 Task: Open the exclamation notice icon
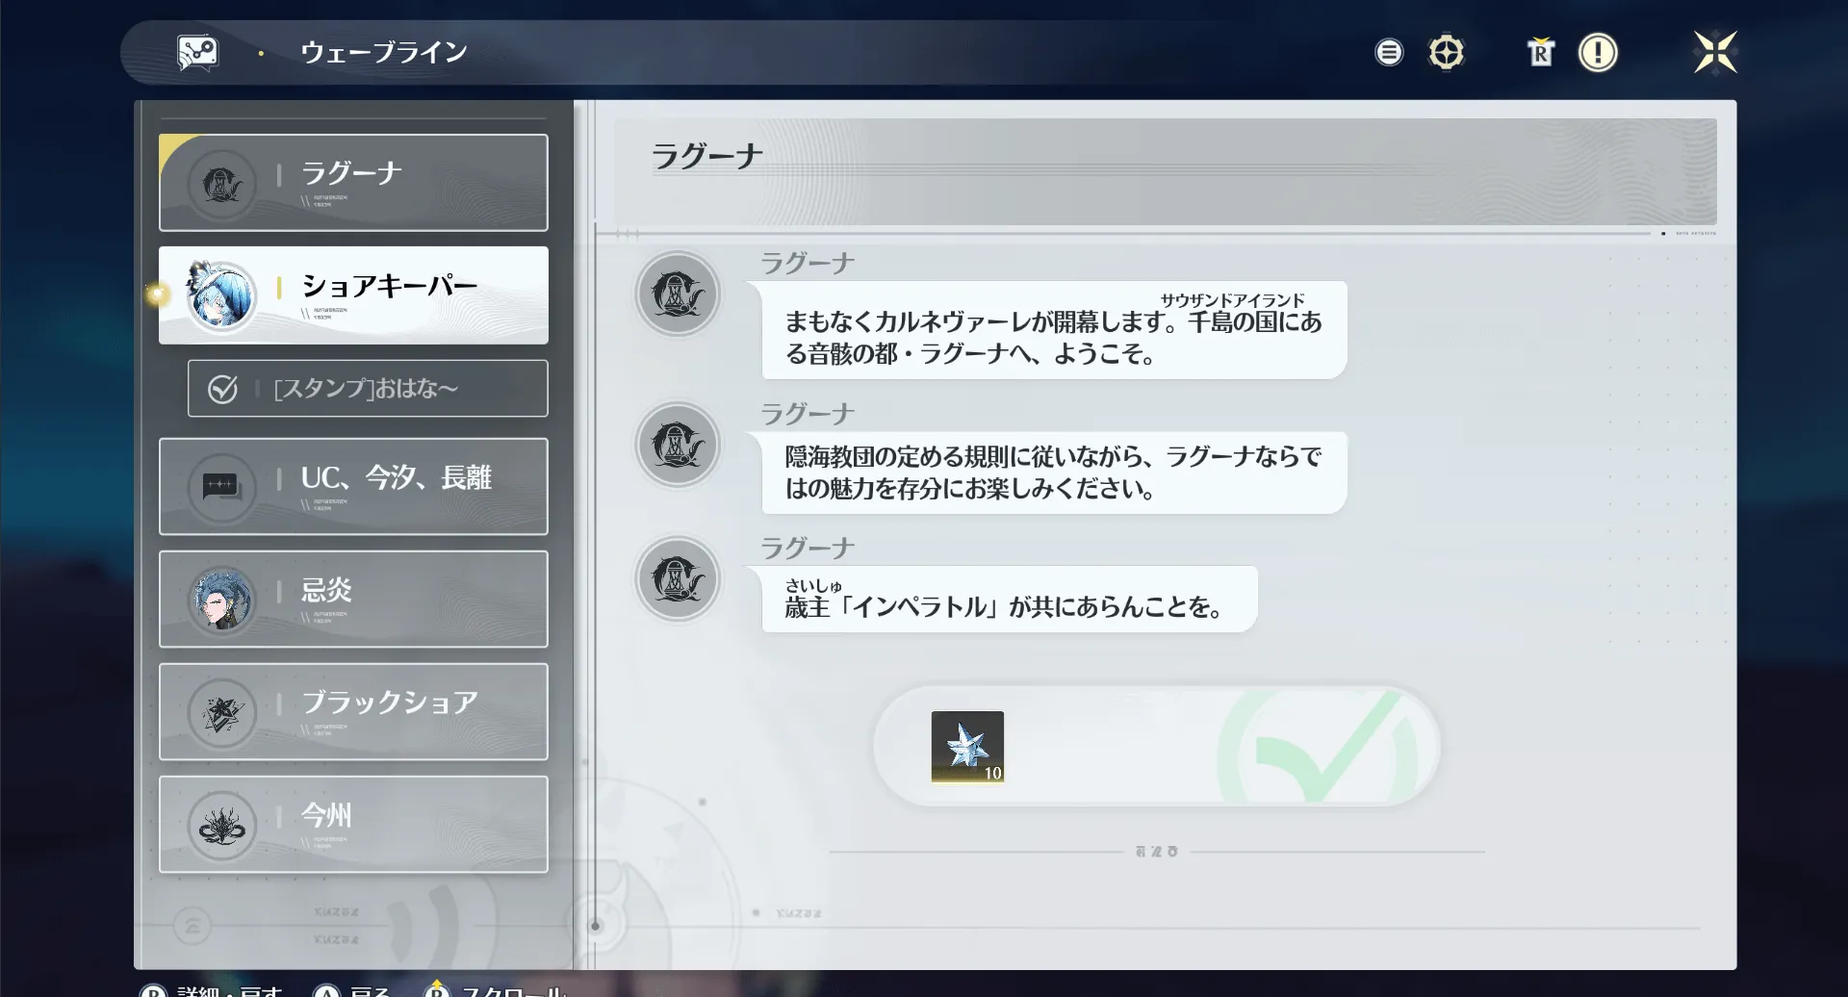(x=1598, y=52)
